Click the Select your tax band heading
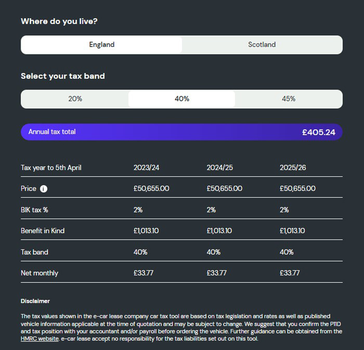Viewport: 364px width, 350px height. pos(63,76)
